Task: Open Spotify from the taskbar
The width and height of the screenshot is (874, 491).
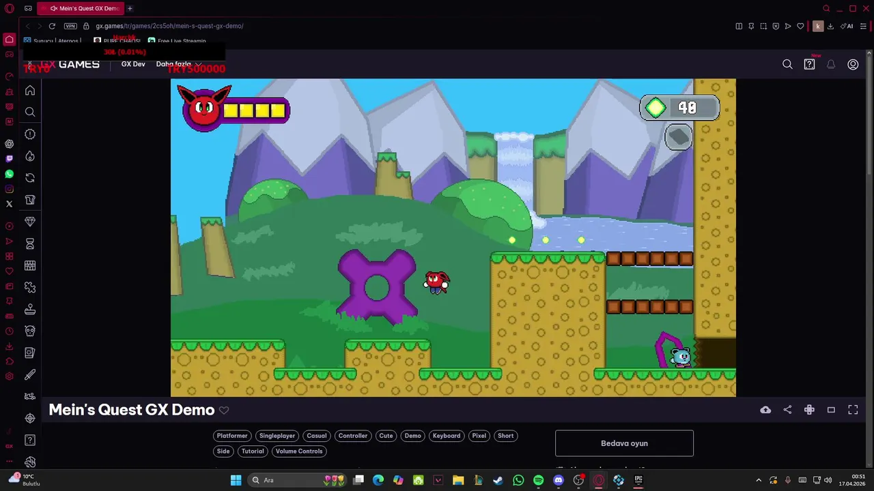Action: [x=538, y=480]
